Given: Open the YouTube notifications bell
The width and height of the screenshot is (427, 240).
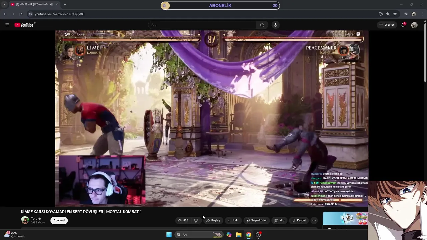Looking at the screenshot, I should tap(403, 25).
